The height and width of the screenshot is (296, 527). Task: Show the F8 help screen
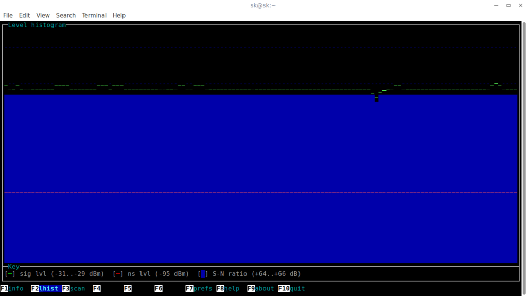point(228,289)
